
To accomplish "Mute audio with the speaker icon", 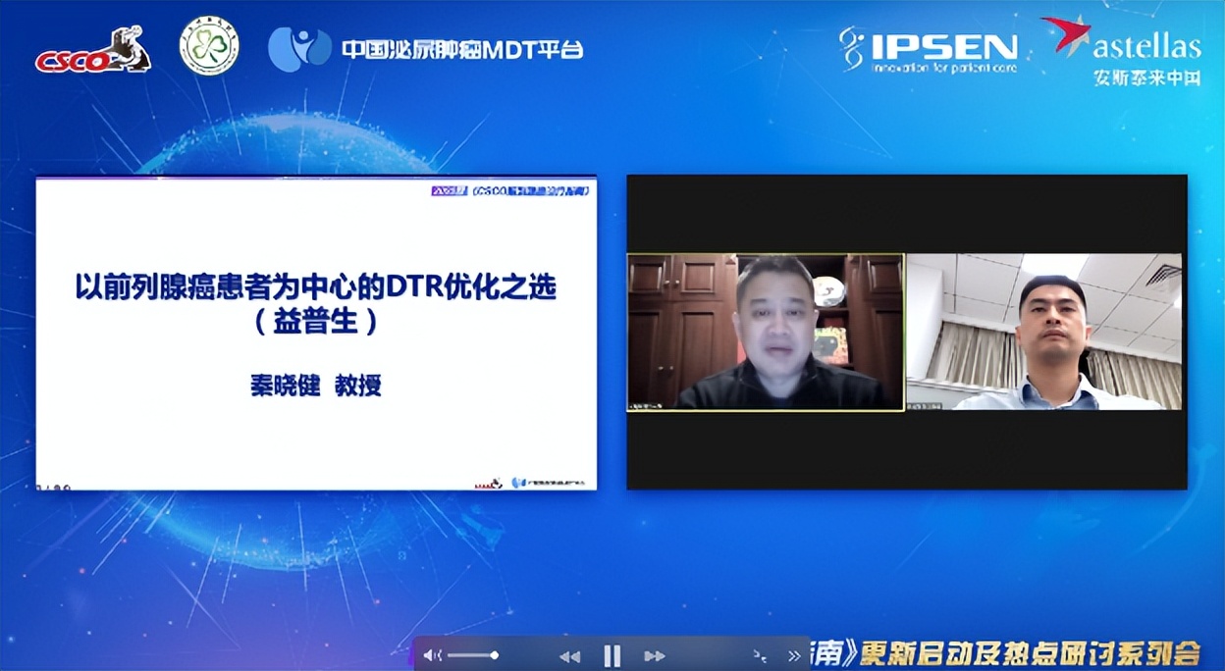I will (432, 655).
